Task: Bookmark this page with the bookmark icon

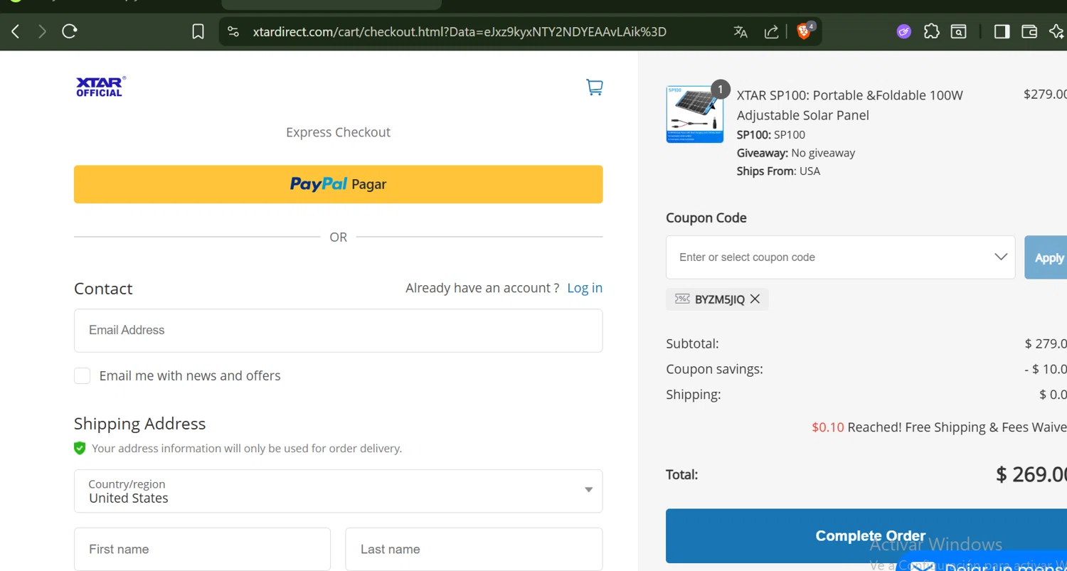Action: point(198,32)
